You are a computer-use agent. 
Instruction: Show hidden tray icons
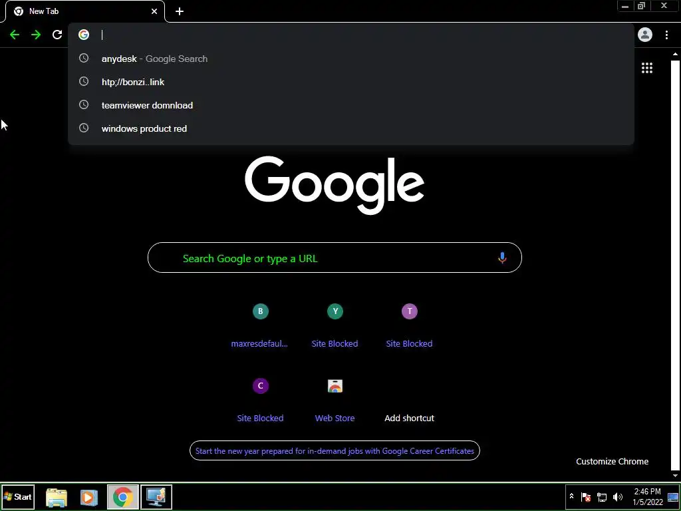point(571,496)
